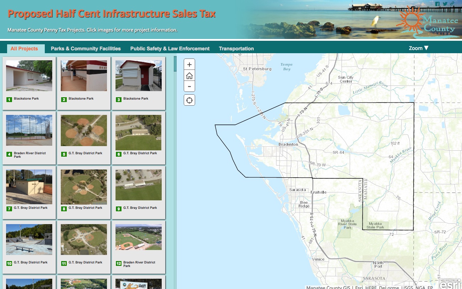The width and height of the screenshot is (462, 289).
Task: Open project 10 G.T. Bray skate park
Action: pos(29,239)
